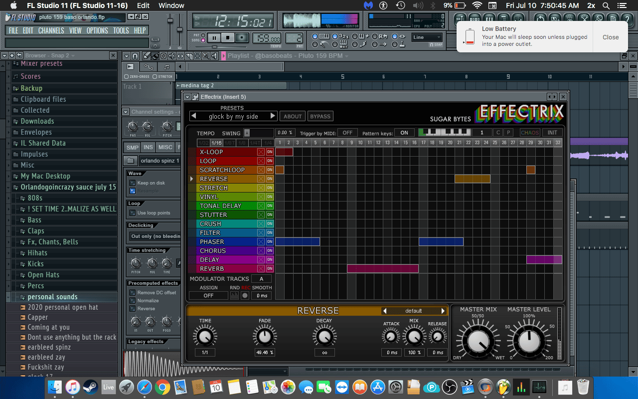
Task: Toggle the playlist snap magnet icon
Action: pos(135,56)
